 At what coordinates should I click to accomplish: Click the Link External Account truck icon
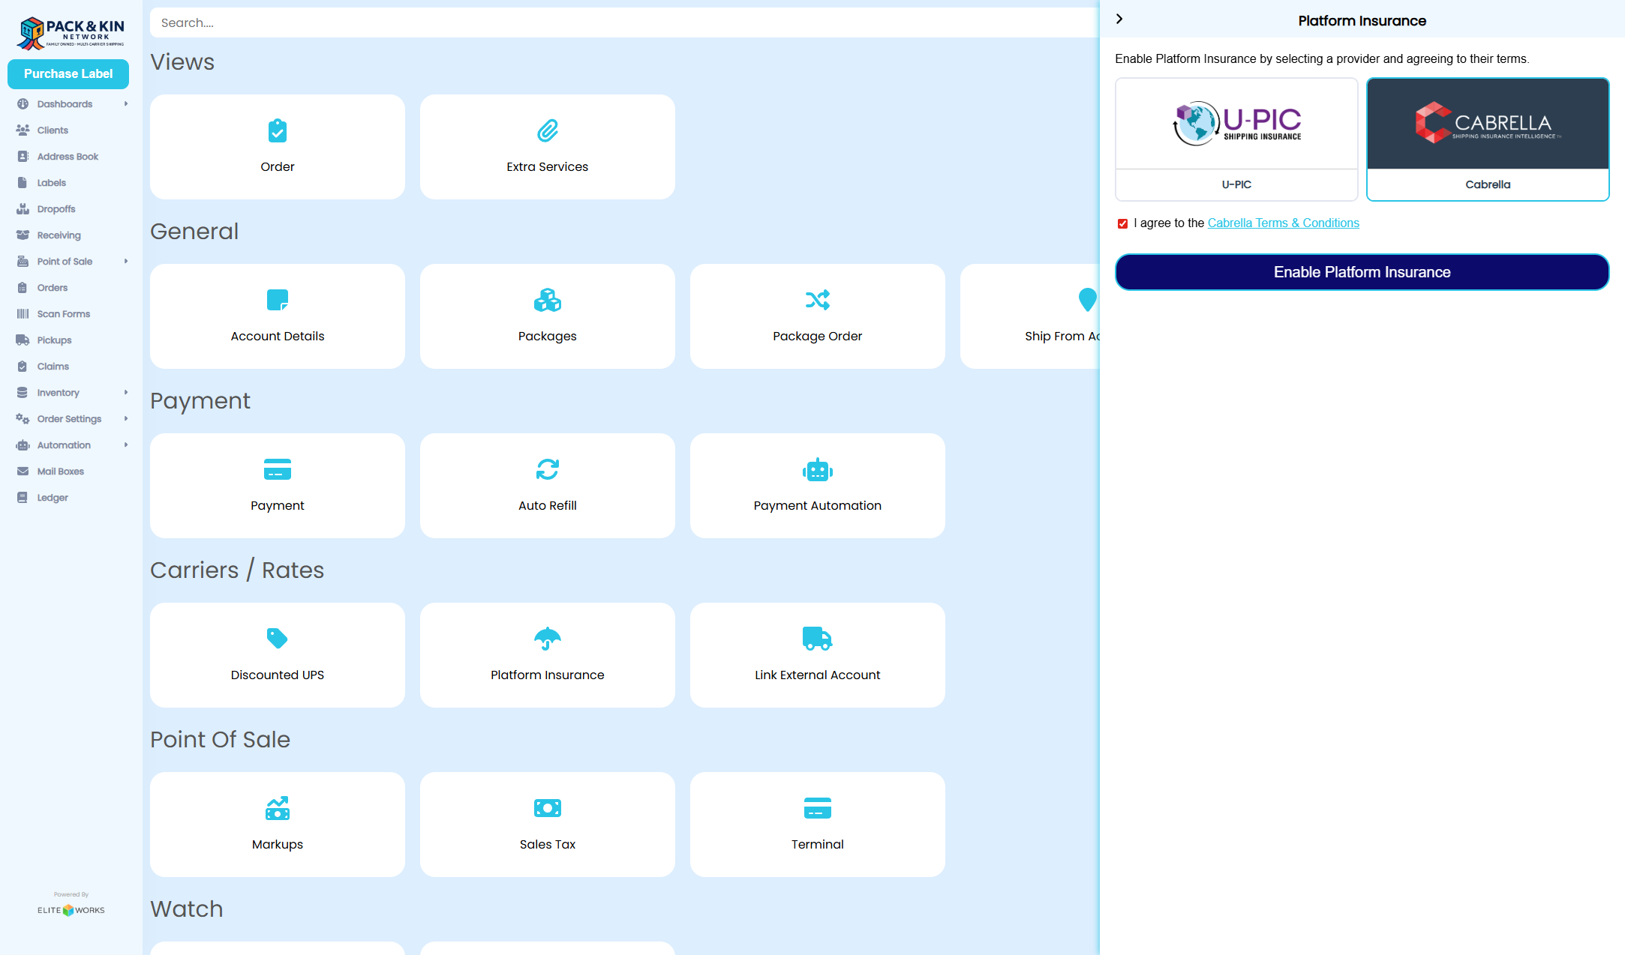pyautogui.click(x=818, y=639)
